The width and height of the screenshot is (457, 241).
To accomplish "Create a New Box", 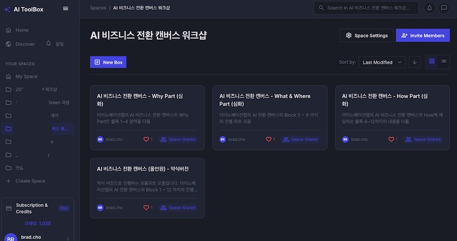I will click(x=108, y=62).
